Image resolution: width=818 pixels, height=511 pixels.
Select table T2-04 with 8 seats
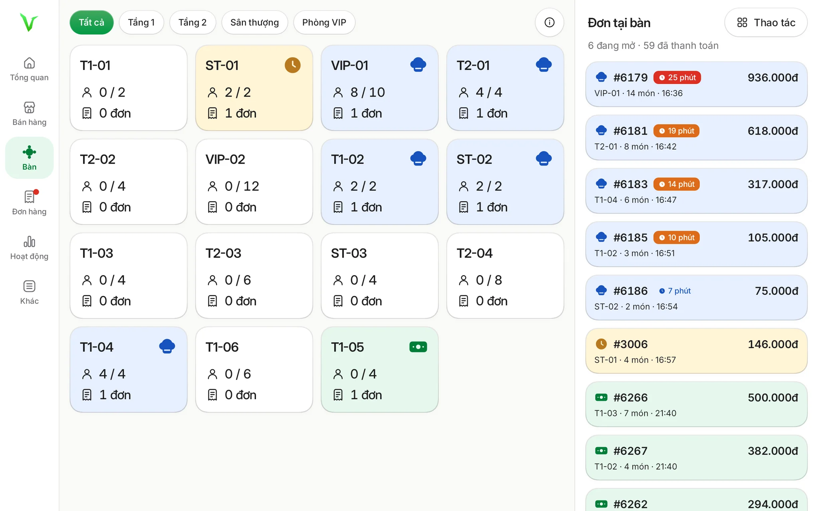pyautogui.click(x=505, y=275)
